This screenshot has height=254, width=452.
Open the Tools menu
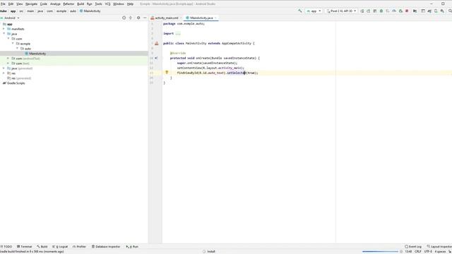point(99,4)
